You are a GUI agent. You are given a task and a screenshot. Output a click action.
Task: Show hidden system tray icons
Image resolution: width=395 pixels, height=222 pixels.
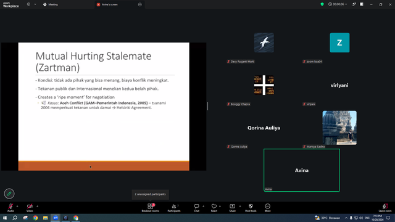[x=346, y=218]
